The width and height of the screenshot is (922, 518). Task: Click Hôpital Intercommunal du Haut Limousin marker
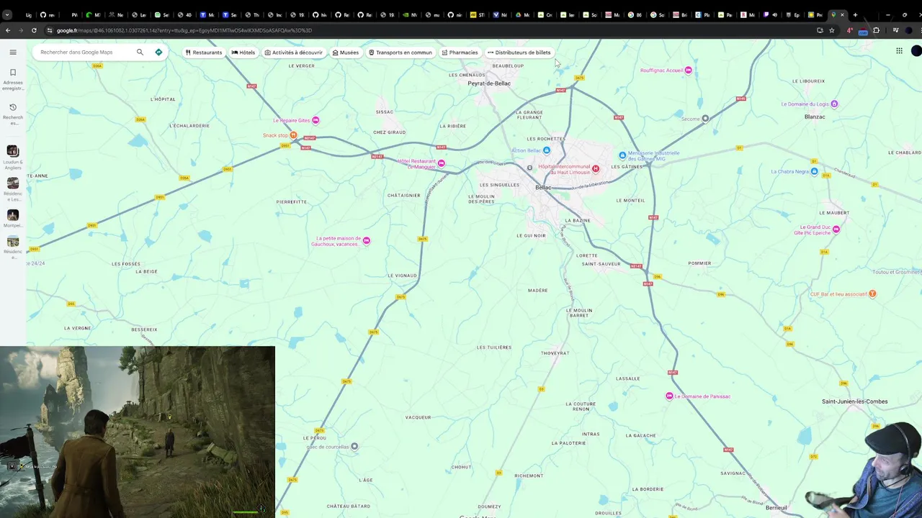(x=596, y=169)
